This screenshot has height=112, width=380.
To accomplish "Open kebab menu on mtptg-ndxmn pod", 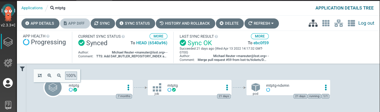I will pyautogui.click(x=326, y=87).
